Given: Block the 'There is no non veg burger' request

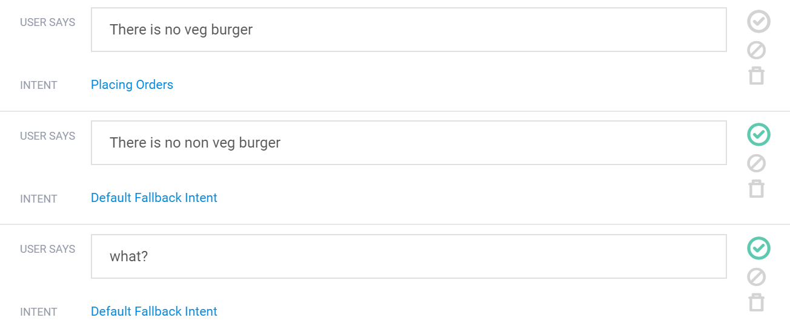Looking at the screenshot, I should point(757,163).
